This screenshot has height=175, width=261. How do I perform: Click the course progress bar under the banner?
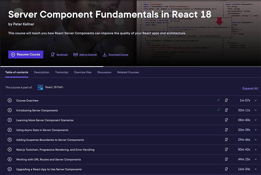point(130,67)
